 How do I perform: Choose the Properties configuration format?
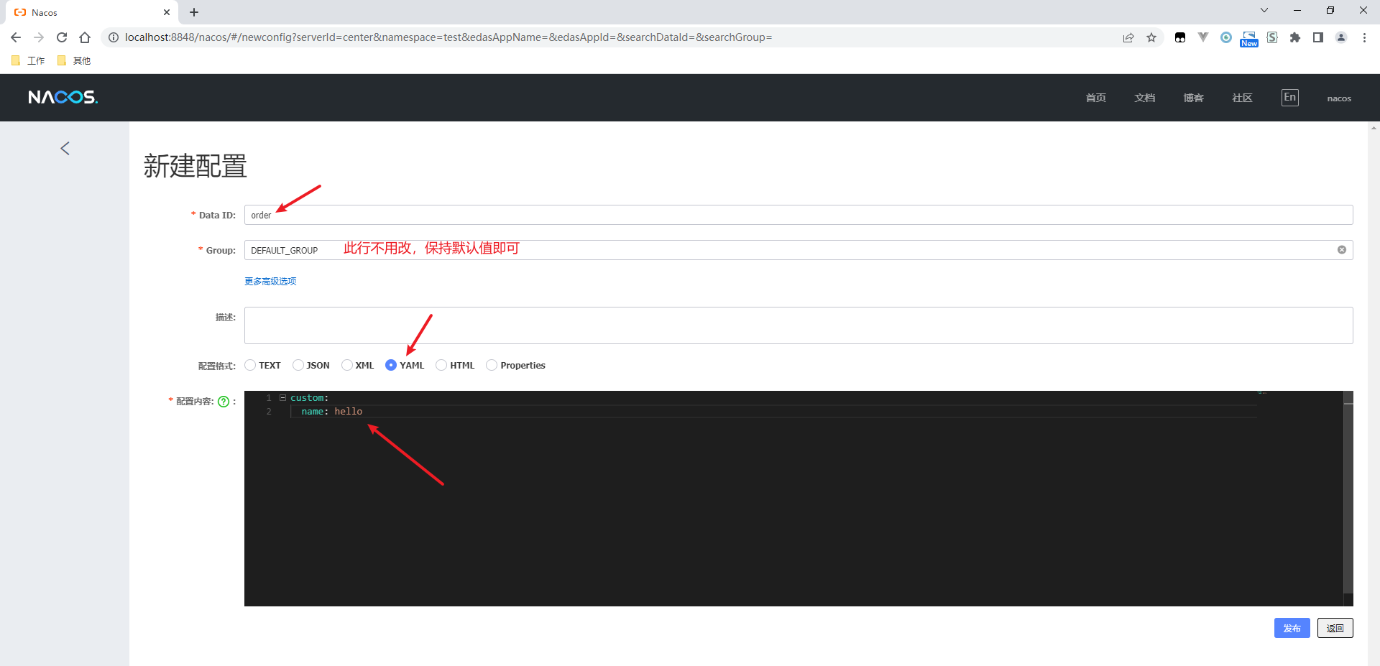(492, 365)
